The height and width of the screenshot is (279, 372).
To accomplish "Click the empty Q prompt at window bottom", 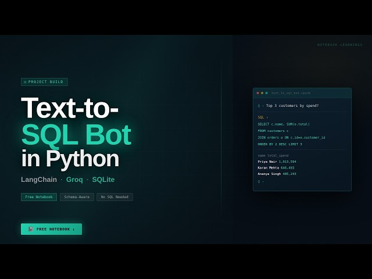I will click(x=260, y=182).
